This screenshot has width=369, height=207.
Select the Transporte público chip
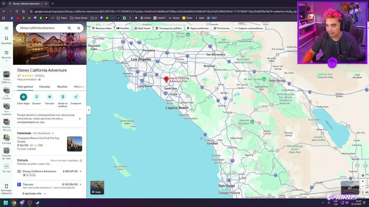(169, 28)
